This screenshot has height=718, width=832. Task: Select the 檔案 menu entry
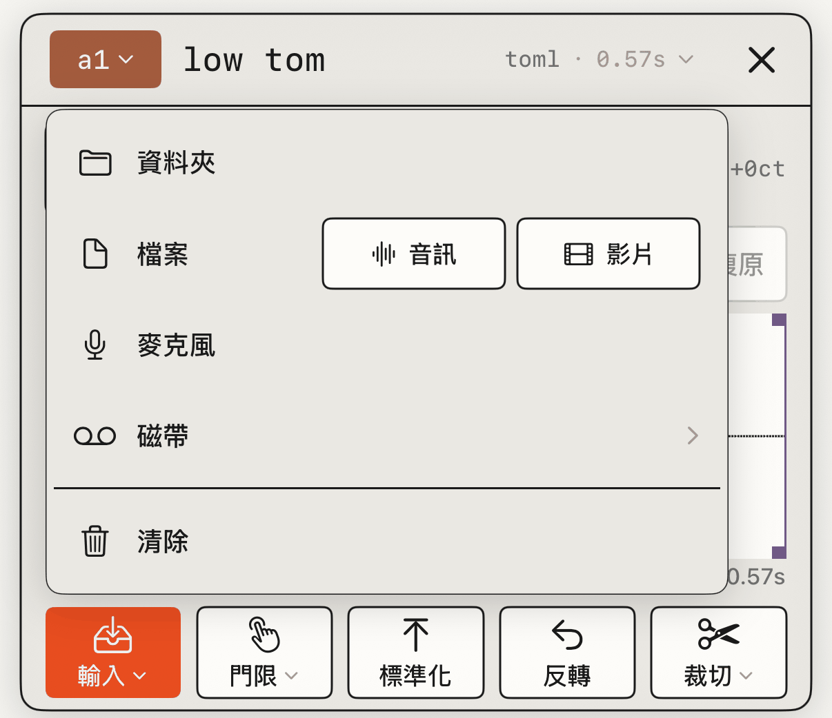(163, 254)
